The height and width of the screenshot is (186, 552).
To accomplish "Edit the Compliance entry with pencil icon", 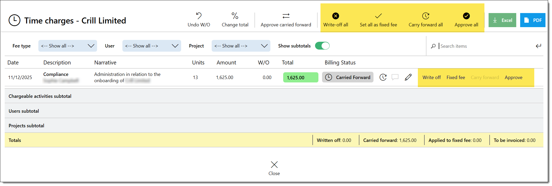I will [x=408, y=77].
